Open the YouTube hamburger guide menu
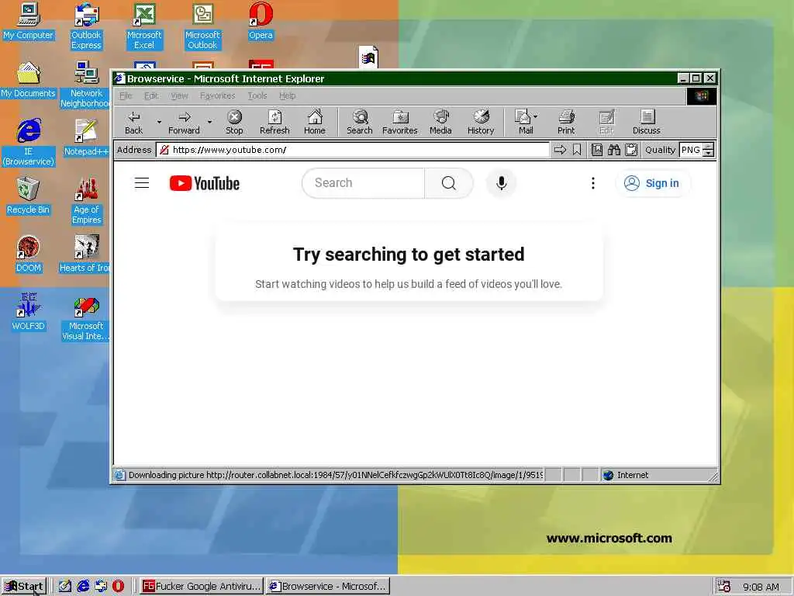 pos(142,183)
